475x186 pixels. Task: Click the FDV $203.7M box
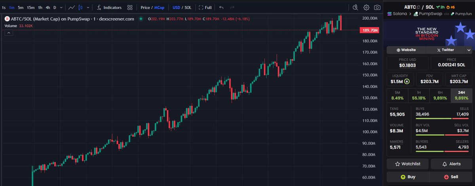[429, 79]
